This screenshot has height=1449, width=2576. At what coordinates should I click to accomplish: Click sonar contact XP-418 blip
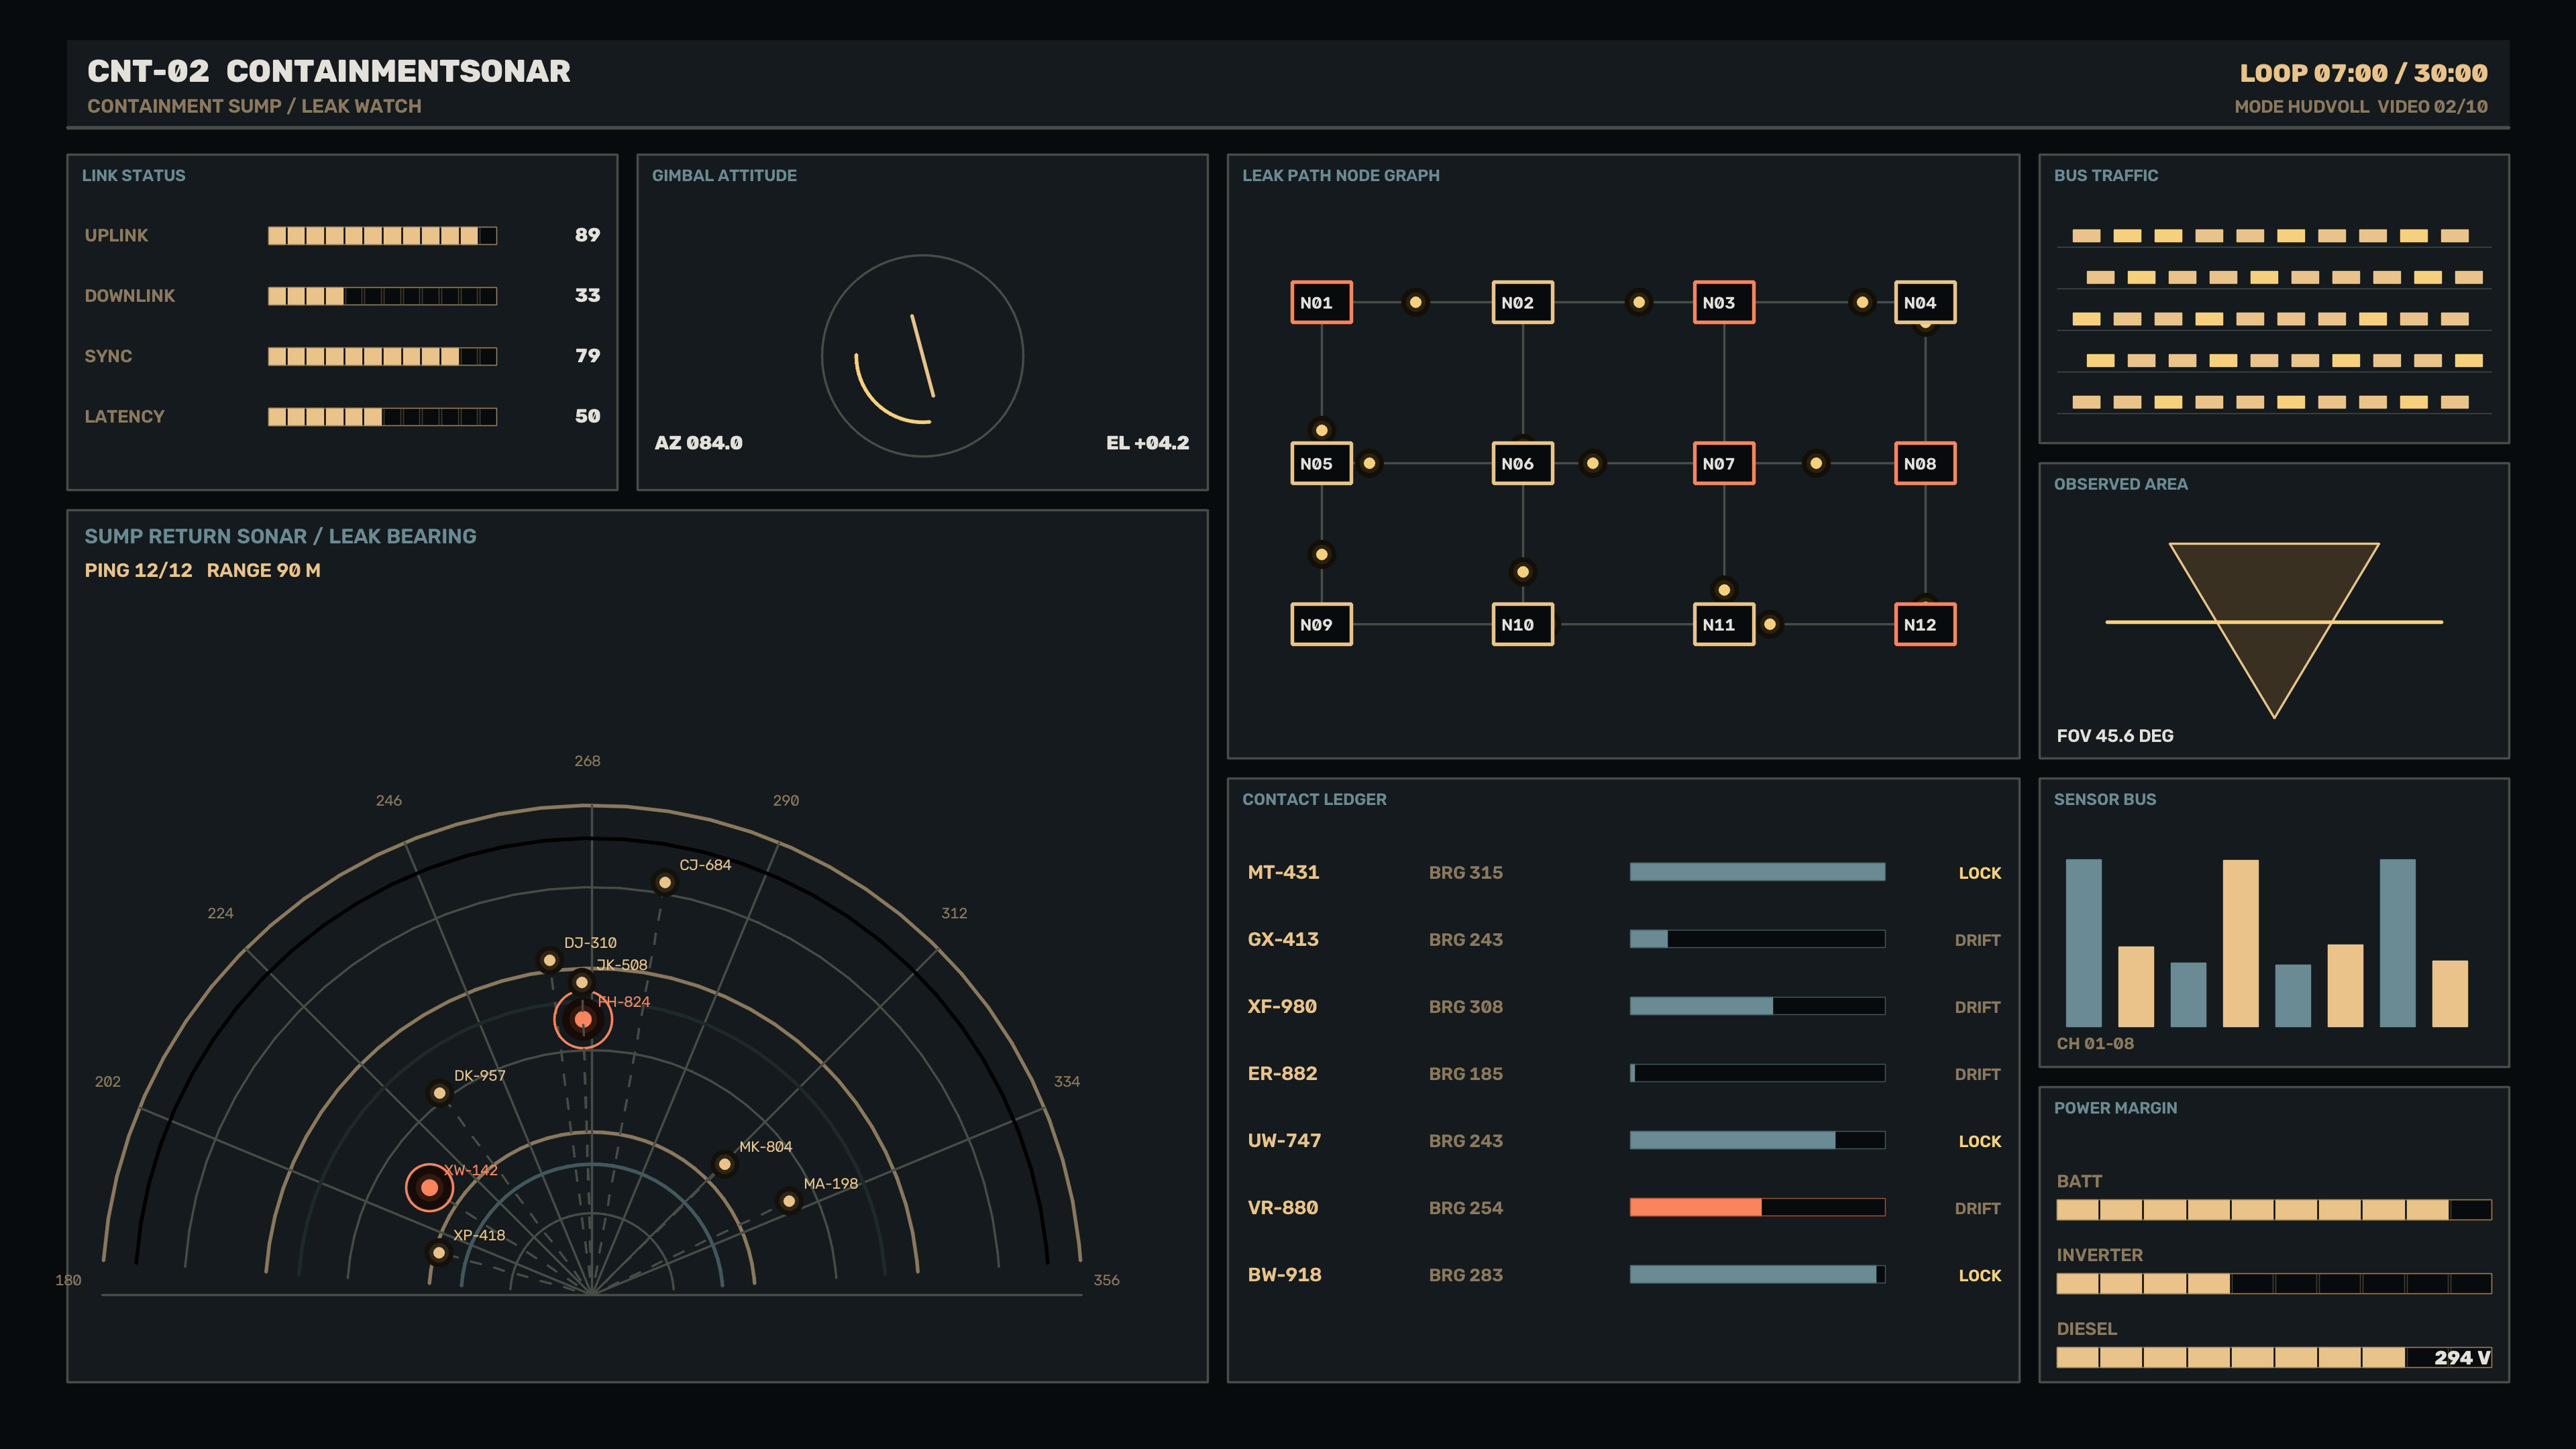(438, 1252)
